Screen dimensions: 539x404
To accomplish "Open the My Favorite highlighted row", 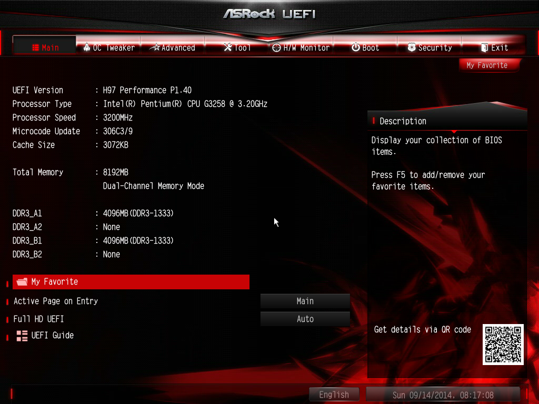I will 131,282.
